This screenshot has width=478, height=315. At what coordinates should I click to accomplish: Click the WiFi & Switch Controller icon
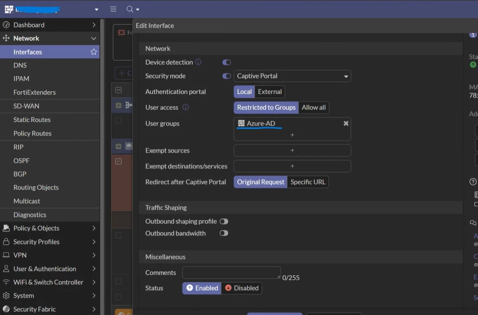6,282
